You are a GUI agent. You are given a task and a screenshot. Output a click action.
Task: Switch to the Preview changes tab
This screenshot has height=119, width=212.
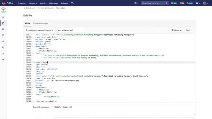tap(40, 23)
